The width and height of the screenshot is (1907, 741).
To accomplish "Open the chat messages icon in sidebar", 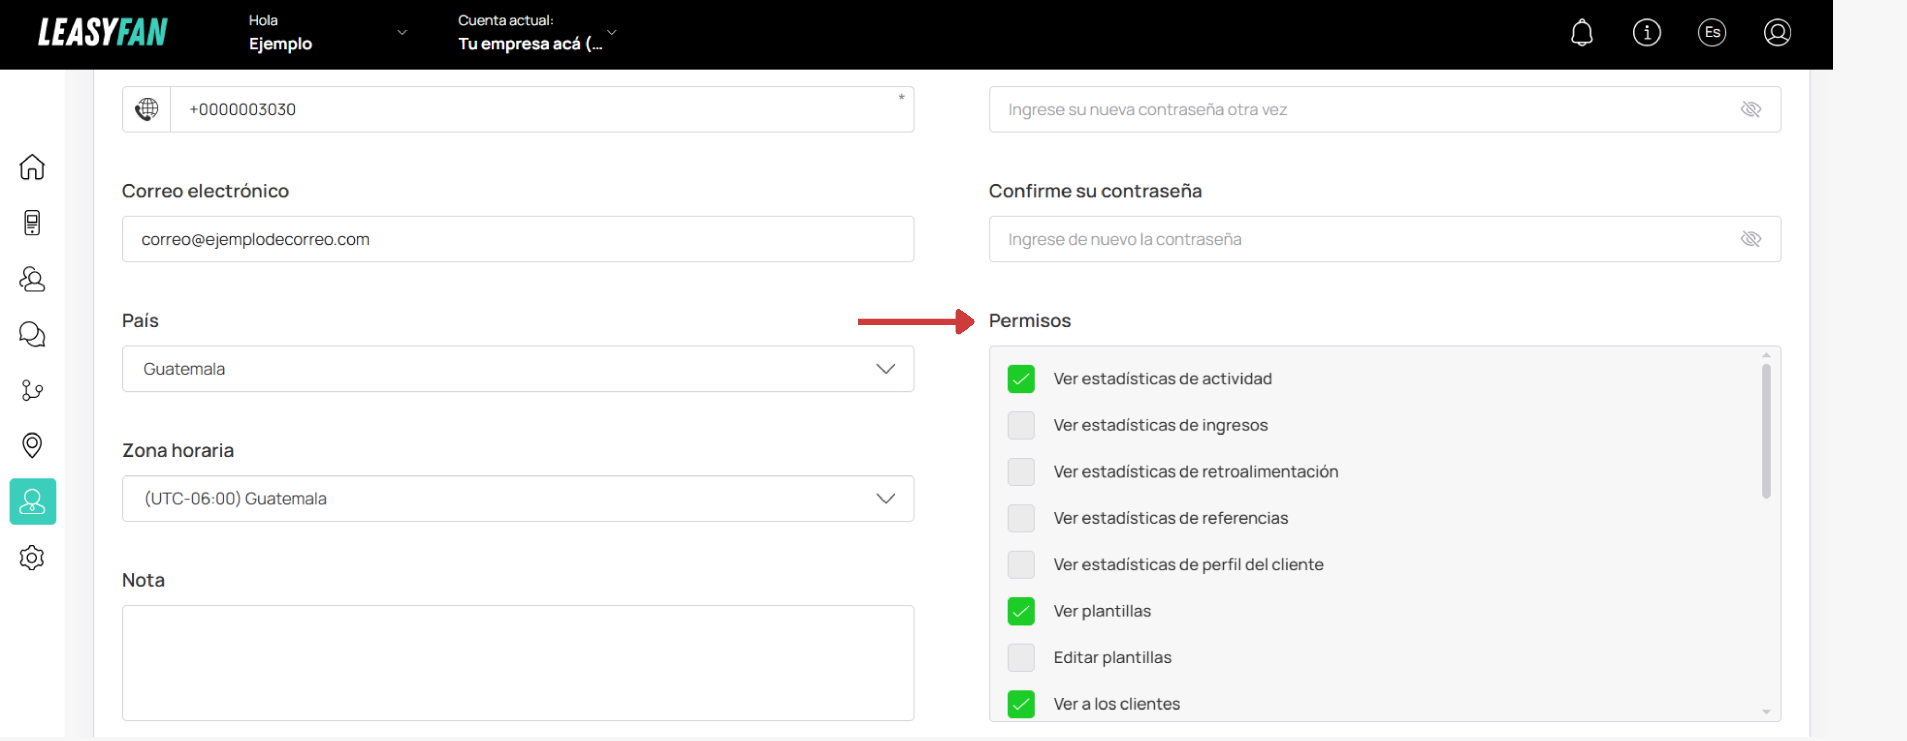I will tap(32, 334).
